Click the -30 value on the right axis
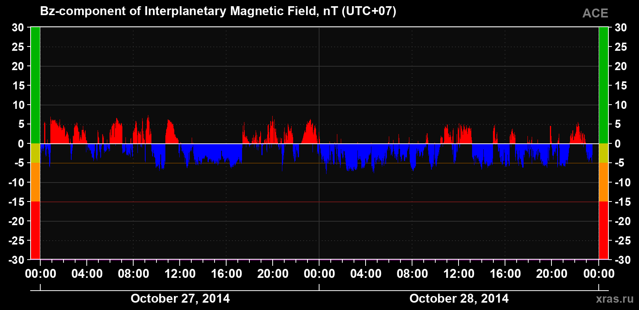The image size is (639, 310). (623, 260)
